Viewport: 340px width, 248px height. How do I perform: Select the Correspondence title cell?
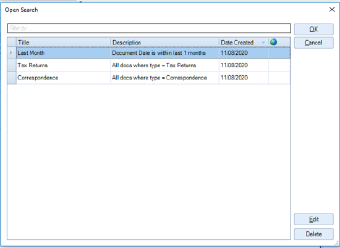63,78
